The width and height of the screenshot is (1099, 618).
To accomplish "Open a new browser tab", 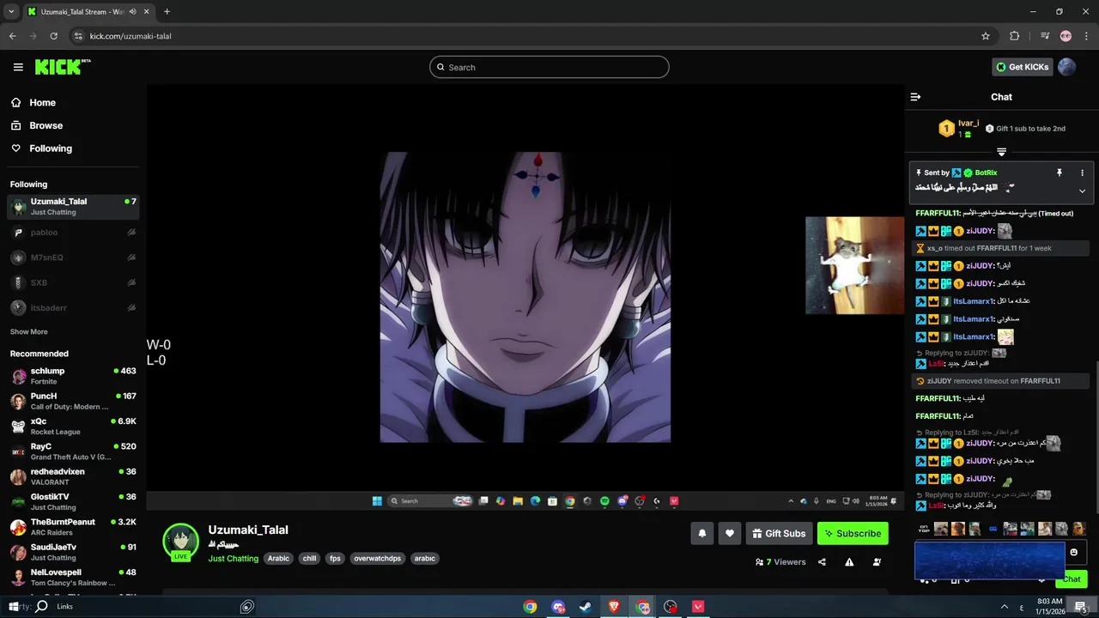I will (167, 12).
